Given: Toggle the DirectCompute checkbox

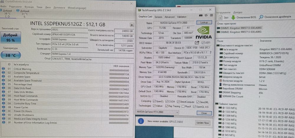Looking at the screenshot, I should (178, 102).
